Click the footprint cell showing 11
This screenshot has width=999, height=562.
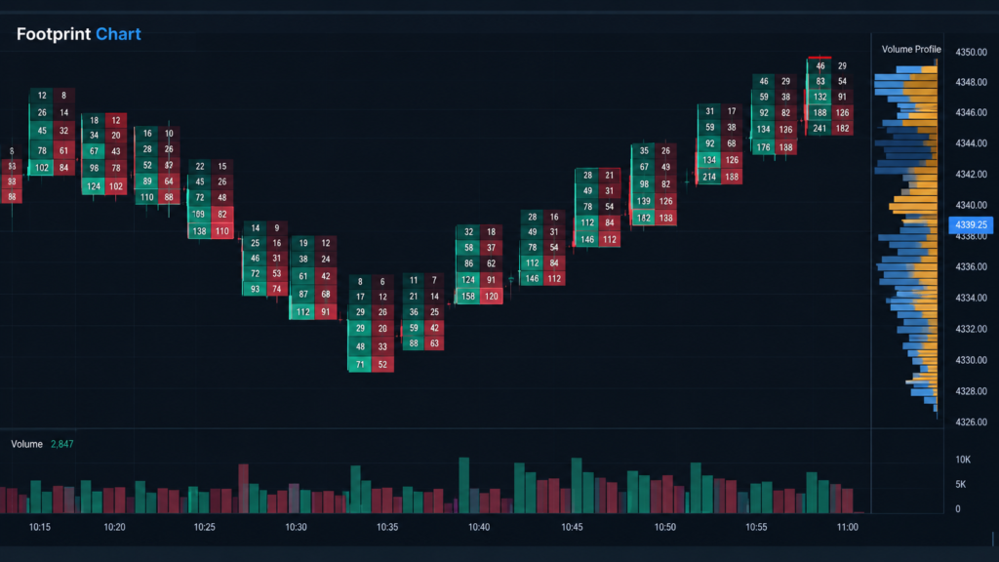pos(414,280)
